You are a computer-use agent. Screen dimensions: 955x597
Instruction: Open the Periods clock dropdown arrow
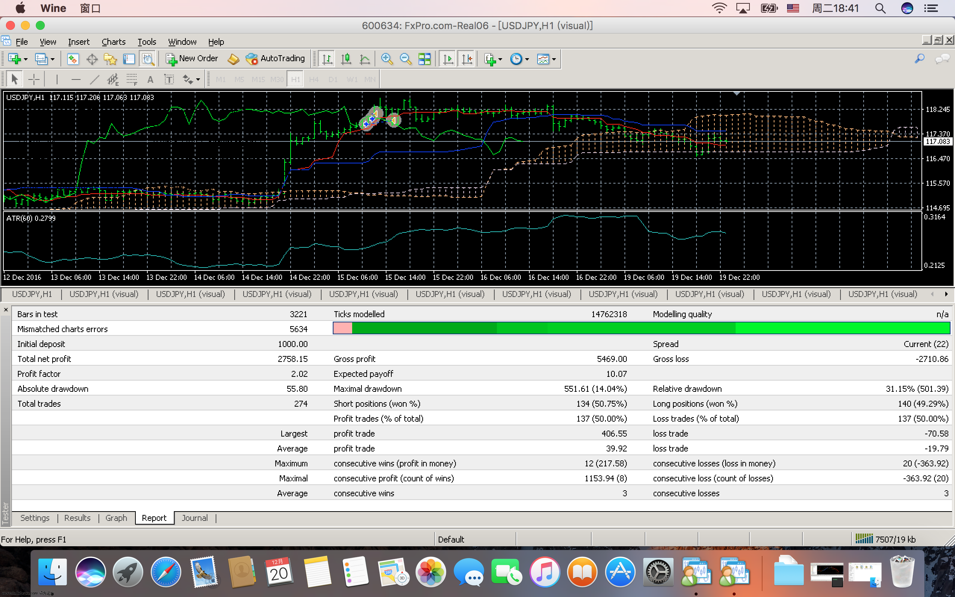click(x=527, y=60)
